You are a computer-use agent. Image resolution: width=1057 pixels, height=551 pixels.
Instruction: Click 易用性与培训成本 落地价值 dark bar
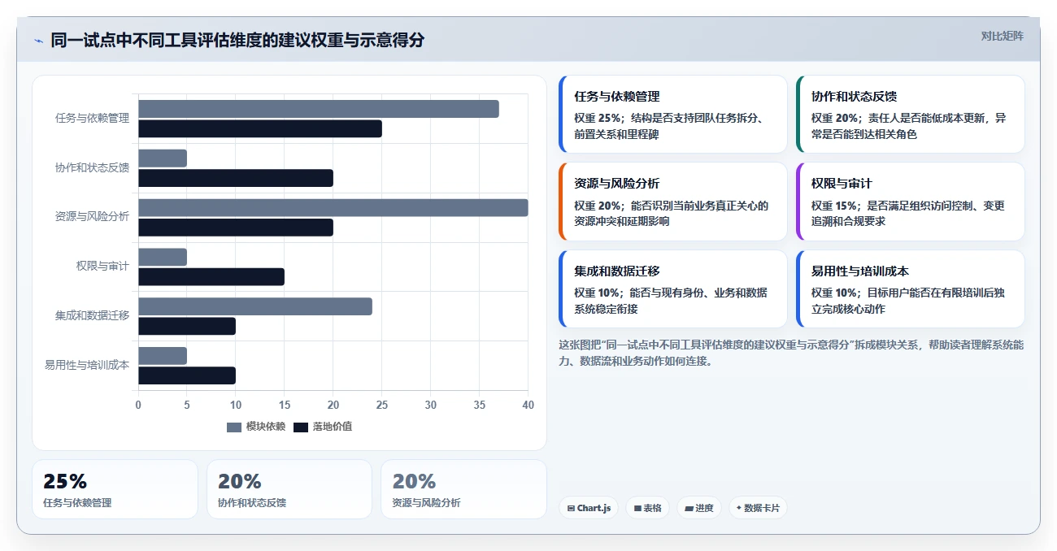pos(187,375)
